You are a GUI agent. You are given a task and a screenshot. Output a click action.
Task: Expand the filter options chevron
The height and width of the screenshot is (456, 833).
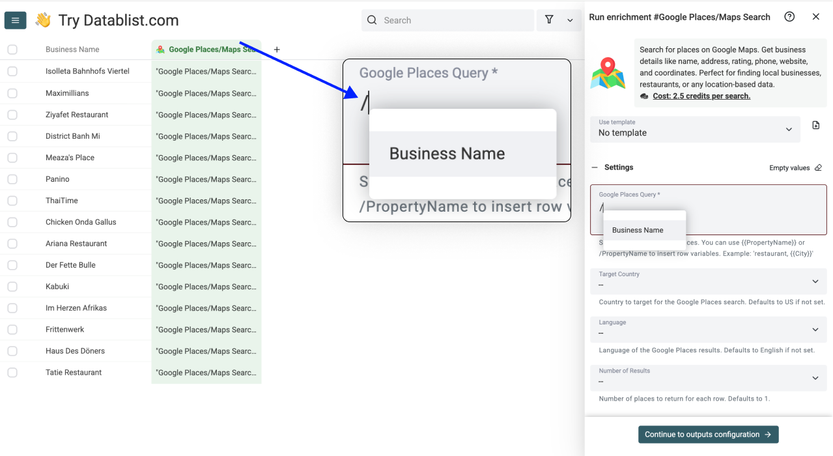570,20
